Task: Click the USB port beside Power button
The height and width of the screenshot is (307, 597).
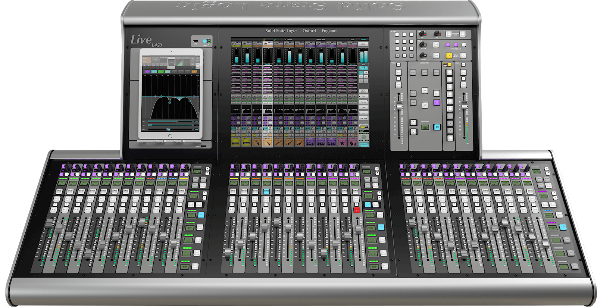Action: (196, 41)
